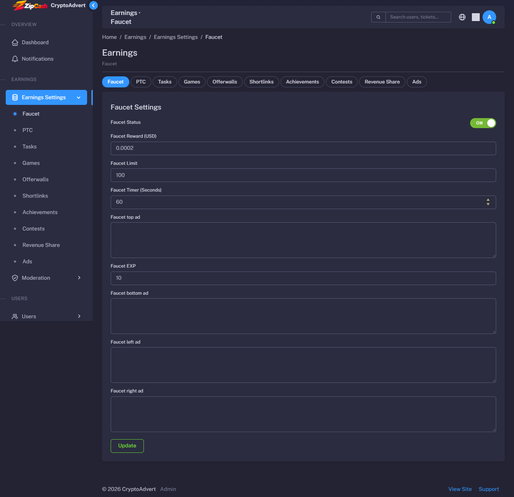Switch to the Tasks tab
The image size is (514, 497).
pos(165,82)
